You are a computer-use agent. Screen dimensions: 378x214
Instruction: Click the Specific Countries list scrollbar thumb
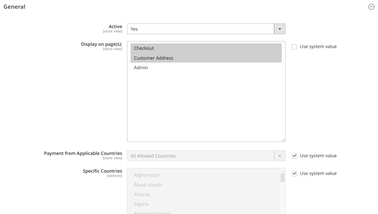point(283,178)
